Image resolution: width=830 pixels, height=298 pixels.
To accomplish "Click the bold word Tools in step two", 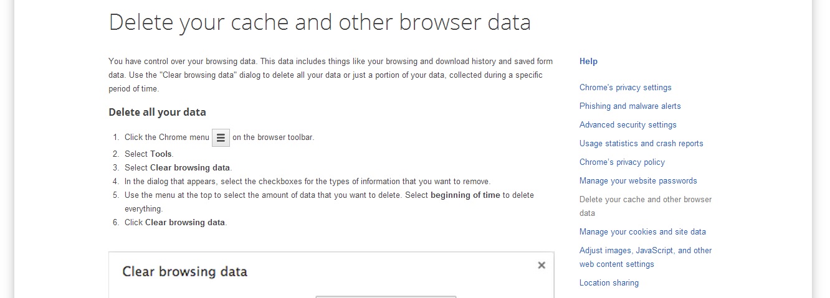I will (x=161, y=154).
